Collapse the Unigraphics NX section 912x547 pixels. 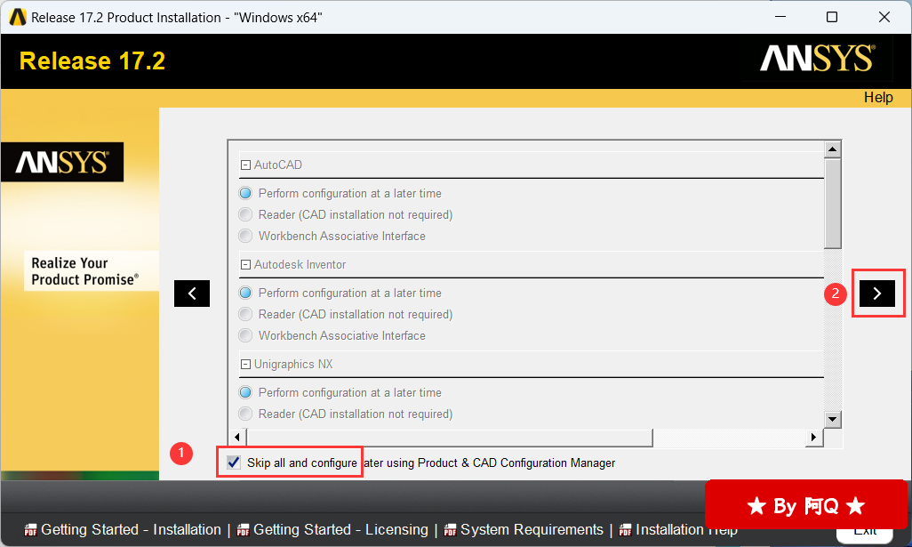245,365
